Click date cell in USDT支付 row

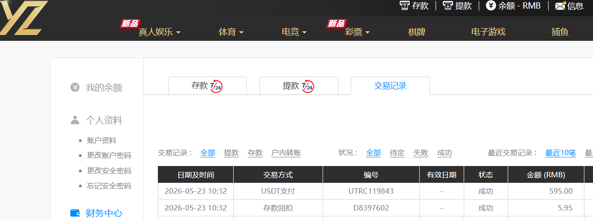point(196,191)
